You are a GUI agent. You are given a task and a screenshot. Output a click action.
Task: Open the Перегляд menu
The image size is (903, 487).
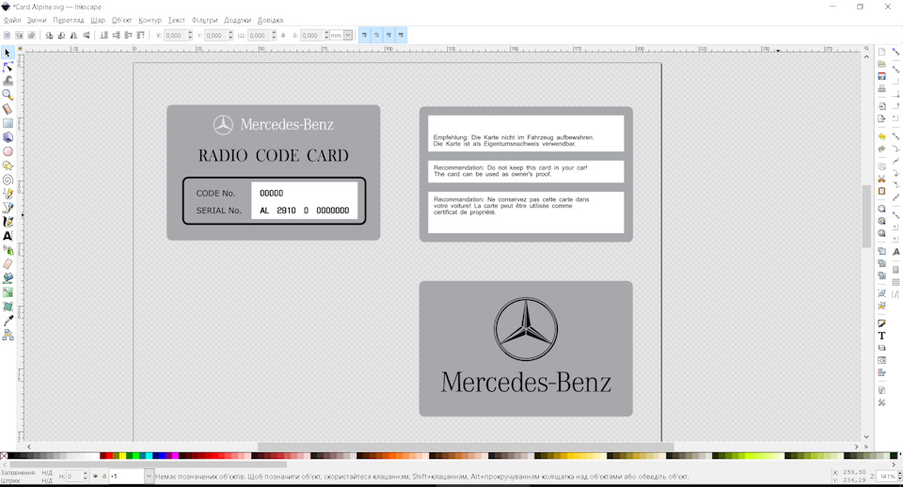[x=68, y=20]
